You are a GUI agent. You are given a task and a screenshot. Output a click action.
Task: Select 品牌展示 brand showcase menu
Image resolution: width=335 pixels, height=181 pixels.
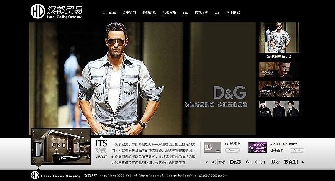(169, 13)
